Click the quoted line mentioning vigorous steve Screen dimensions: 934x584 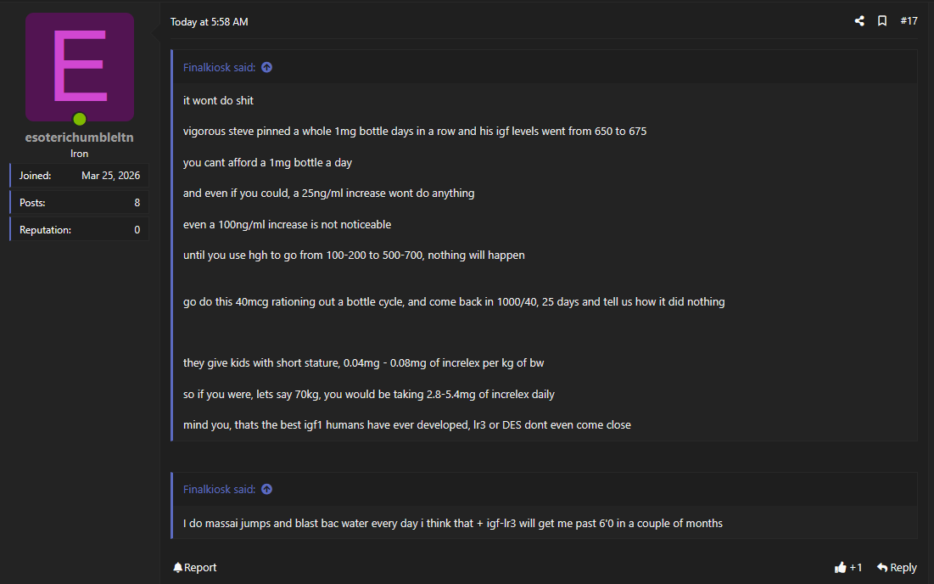414,132
